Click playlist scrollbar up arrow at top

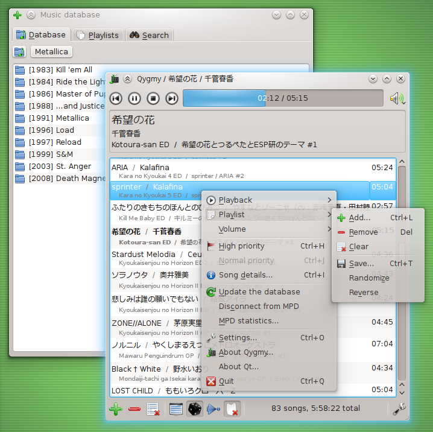(402, 162)
